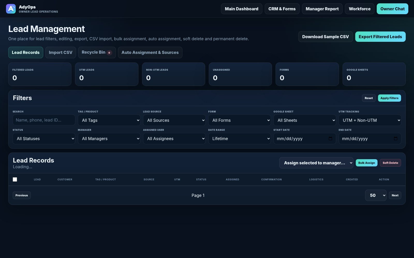
Task: Click the Loading... status text
Action: [x=23, y=167]
